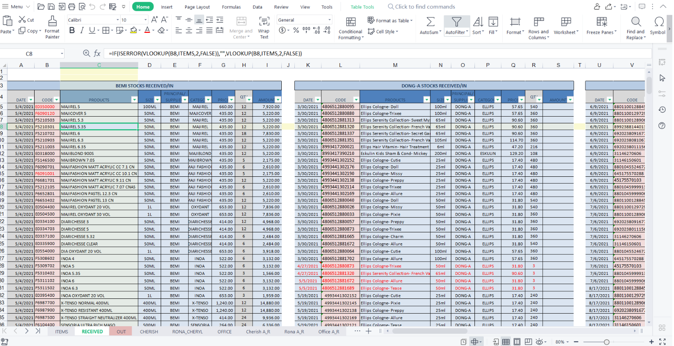Switch to the OUT sheet tab
Viewport: 674px width, 346px height.
(121, 332)
